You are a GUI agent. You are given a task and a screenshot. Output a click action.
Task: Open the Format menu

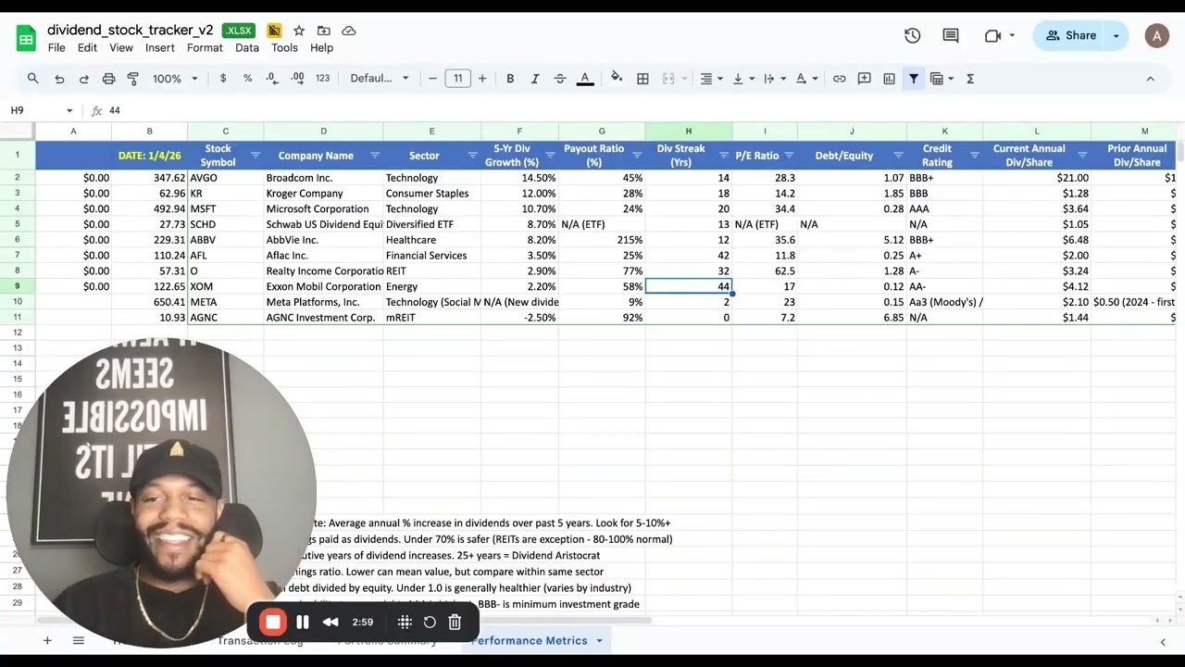tap(205, 47)
